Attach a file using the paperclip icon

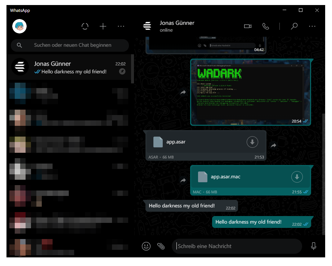pos(161,246)
